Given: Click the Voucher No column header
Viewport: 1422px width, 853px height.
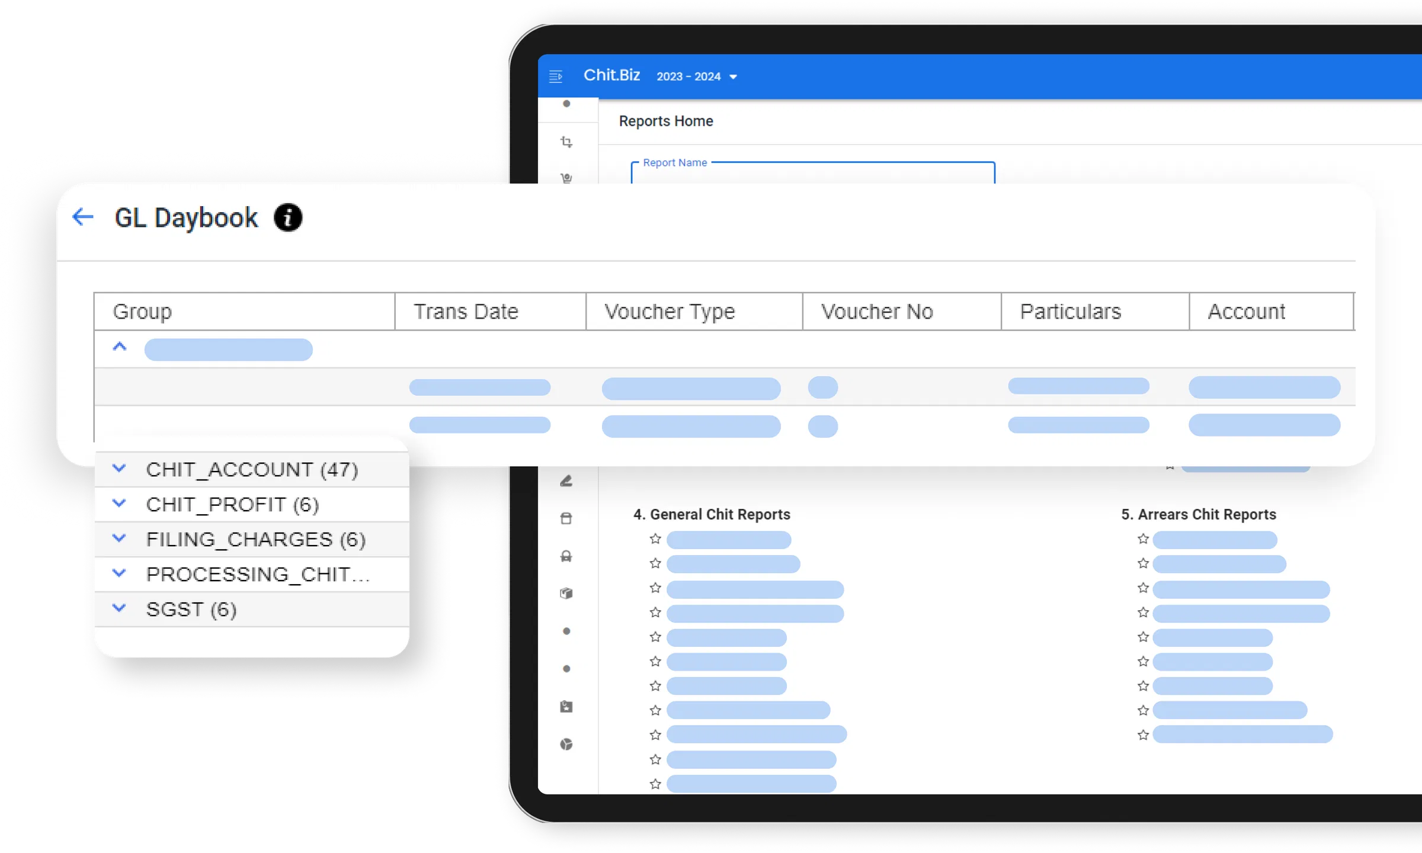Looking at the screenshot, I should point(902,312).
